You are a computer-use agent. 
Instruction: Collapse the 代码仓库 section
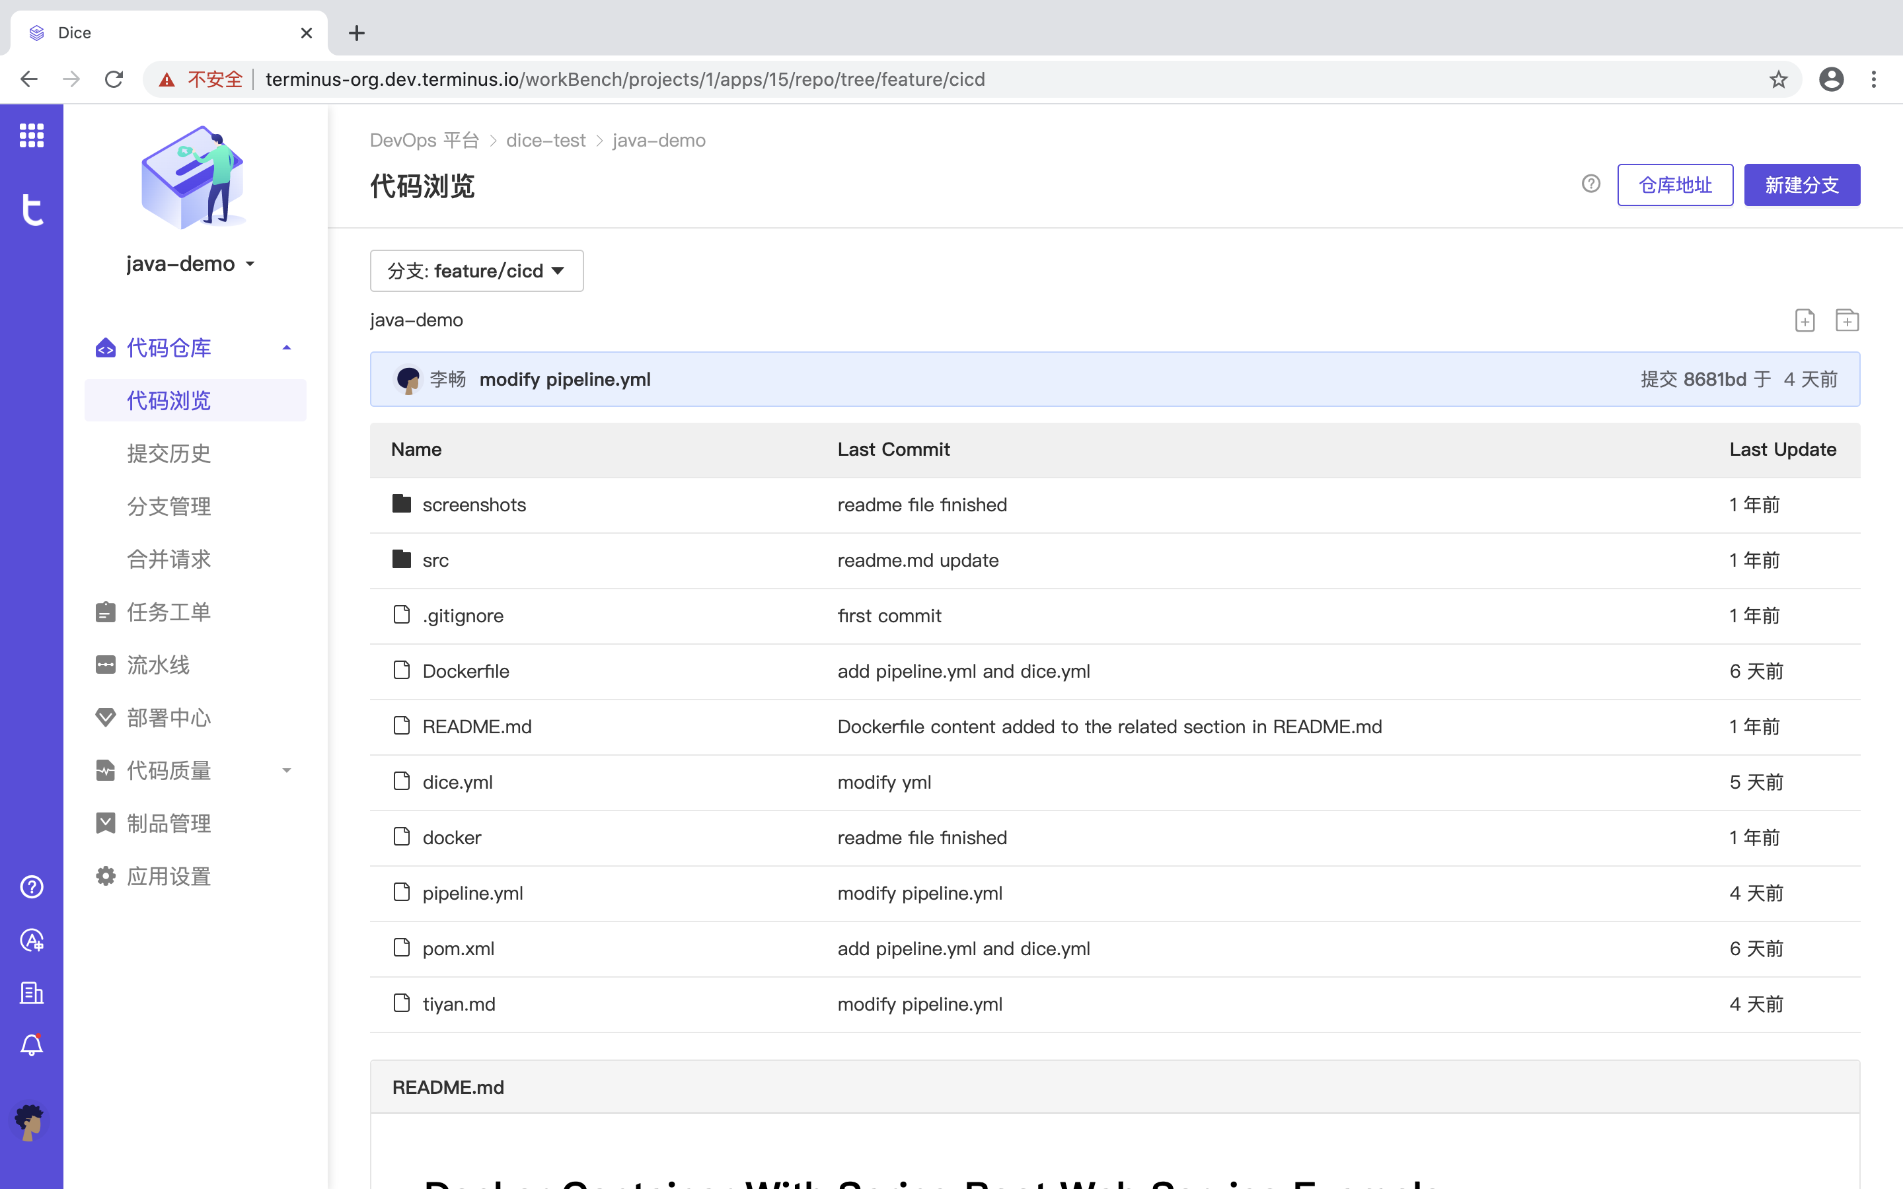286,347
